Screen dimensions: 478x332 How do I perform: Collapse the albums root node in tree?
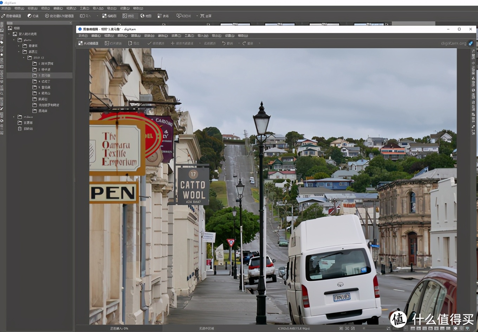(9, 34)
